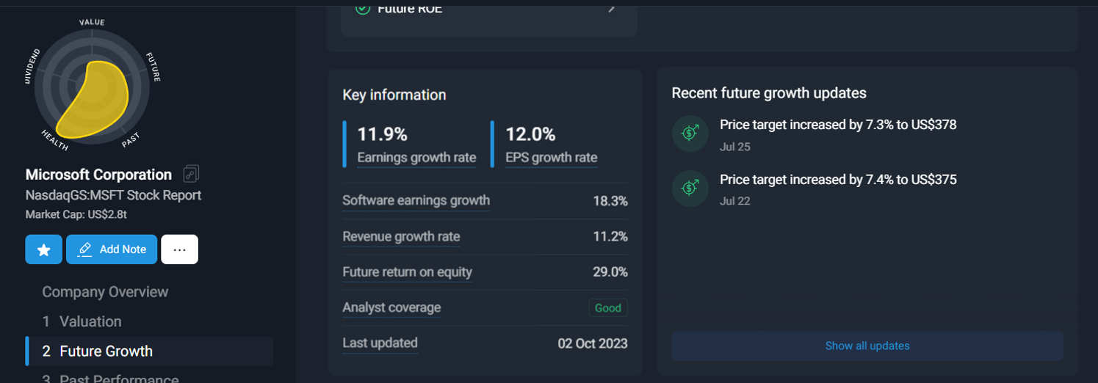Click the Jul 22 date text
1098x383 pixels.
click(x=735, y=201)
